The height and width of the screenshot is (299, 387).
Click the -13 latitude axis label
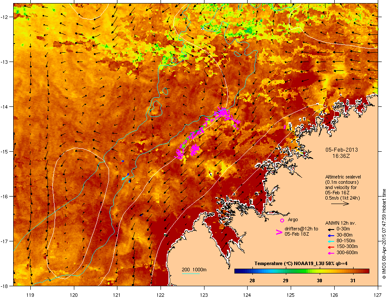coord(5,62)
